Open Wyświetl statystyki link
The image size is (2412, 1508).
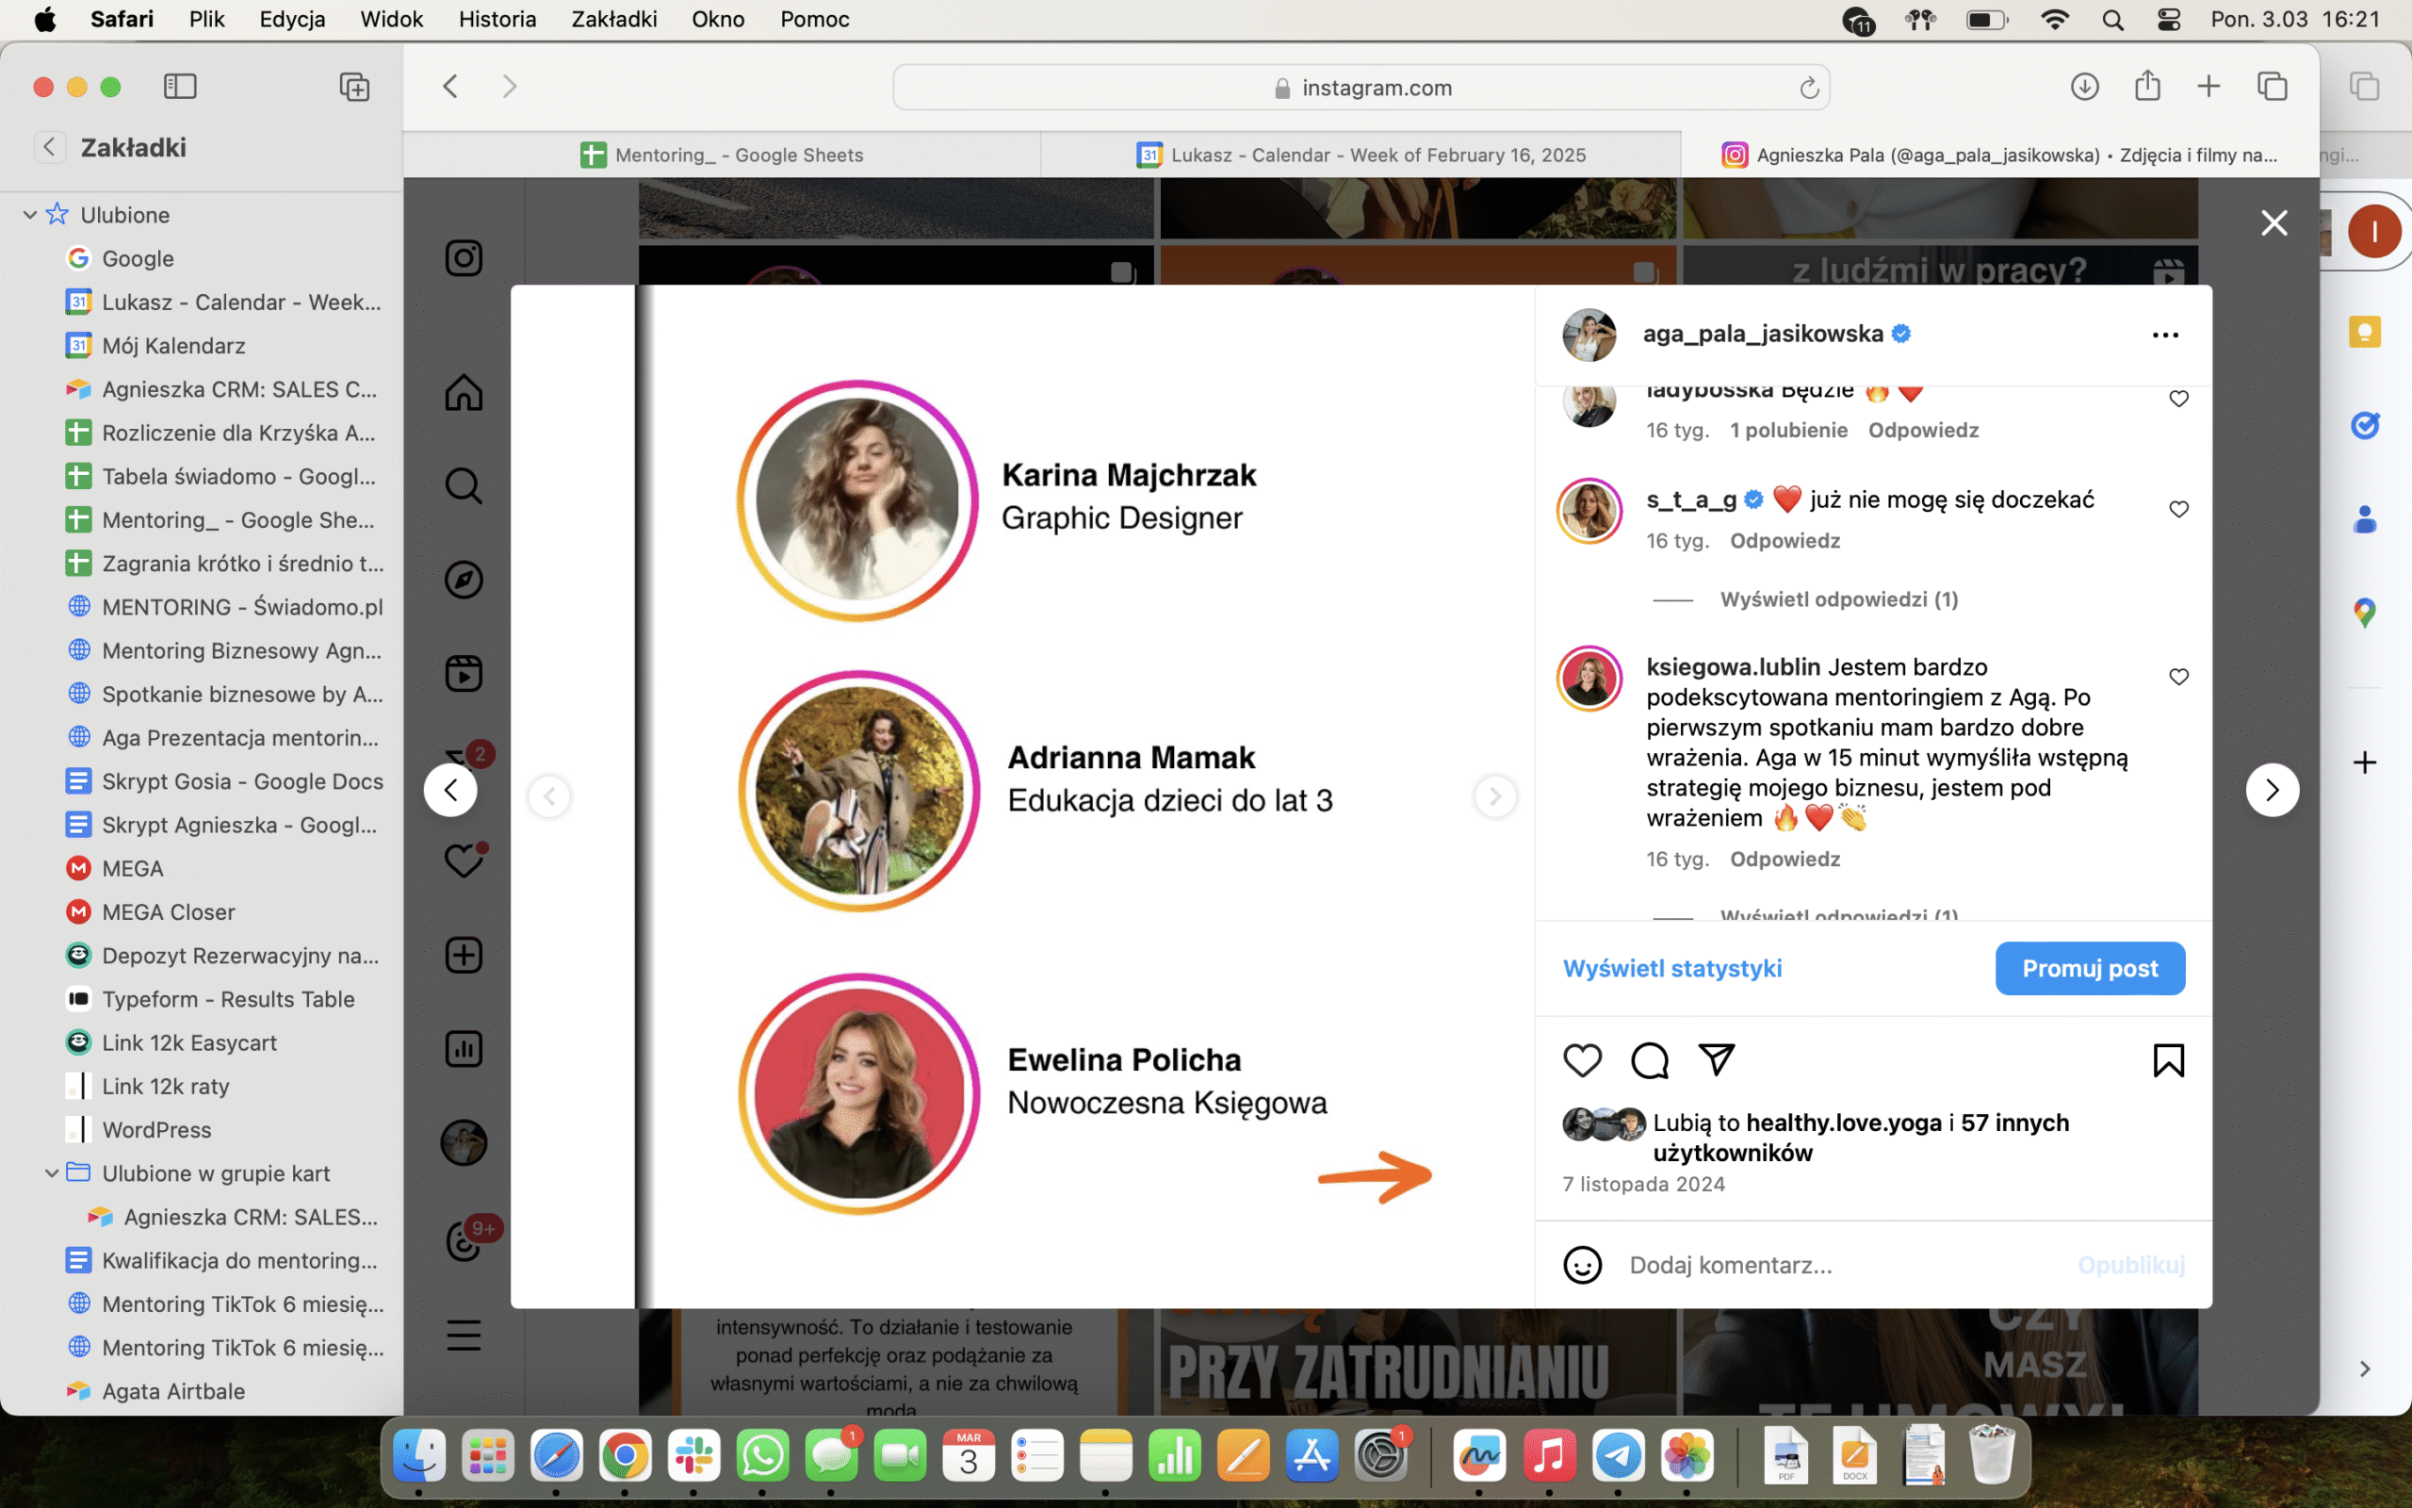[x=1671, y=969]
